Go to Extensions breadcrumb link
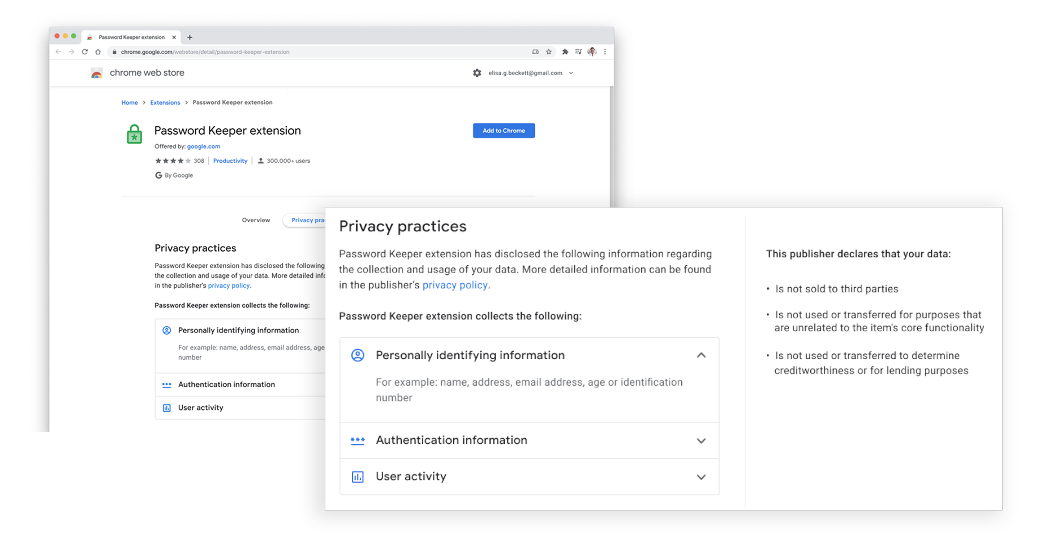Screen dimensions: 1057x553 (165, 102)
